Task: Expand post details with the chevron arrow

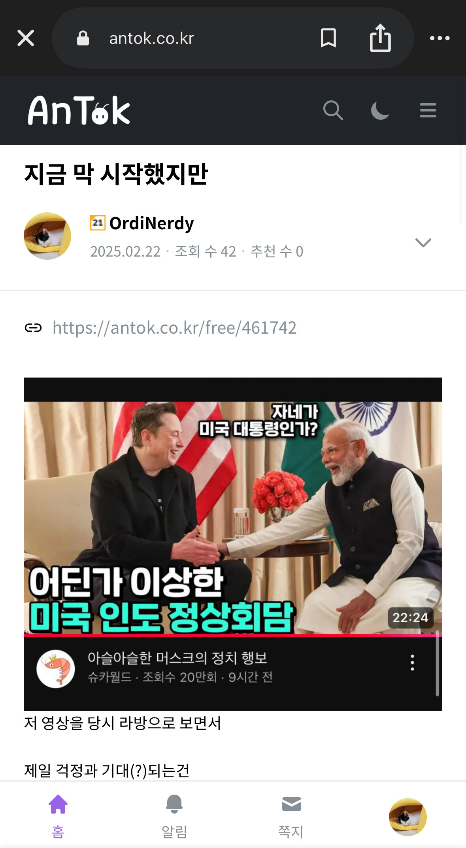Action: (423, 243)
